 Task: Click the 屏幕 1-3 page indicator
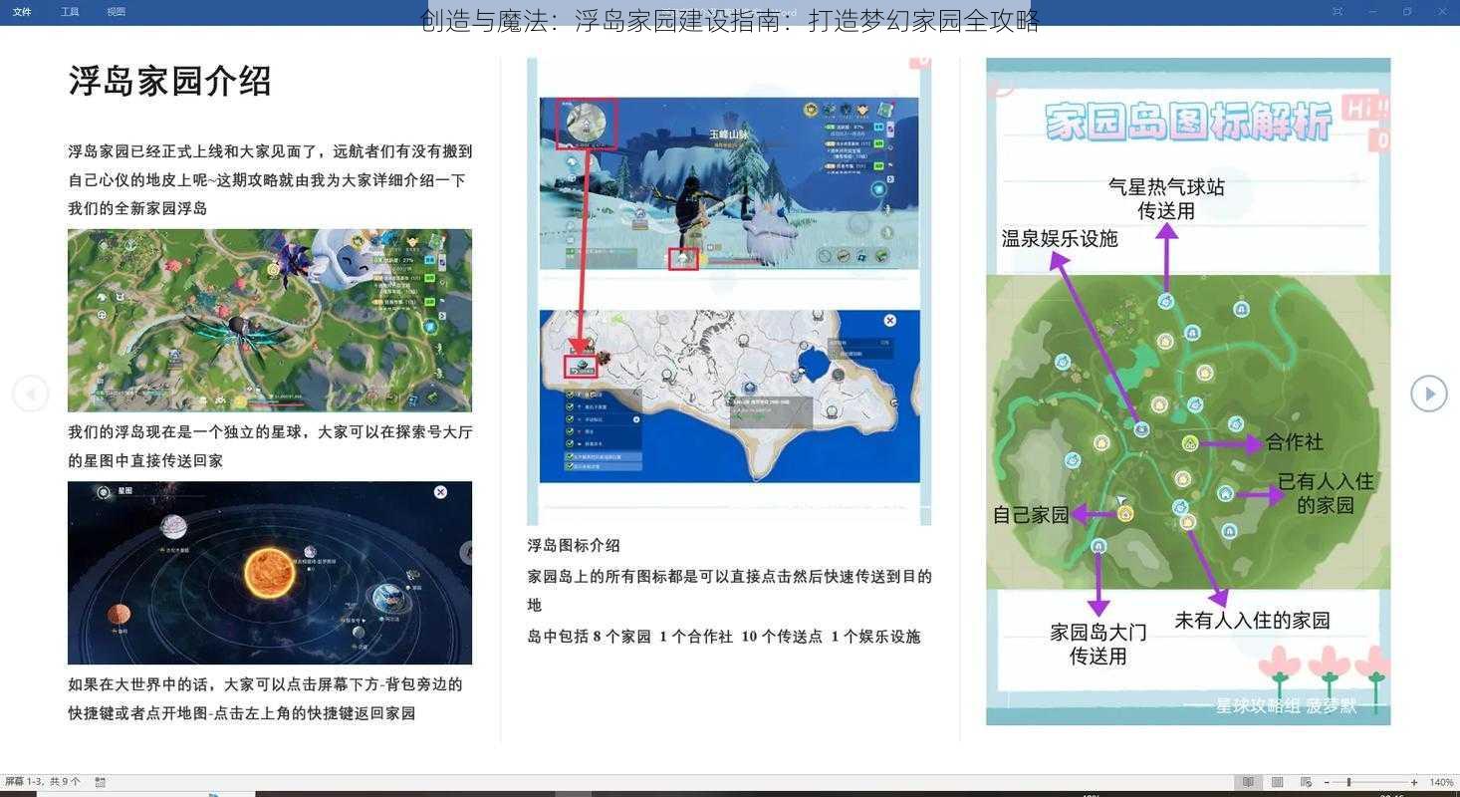(x=42, y=782)
